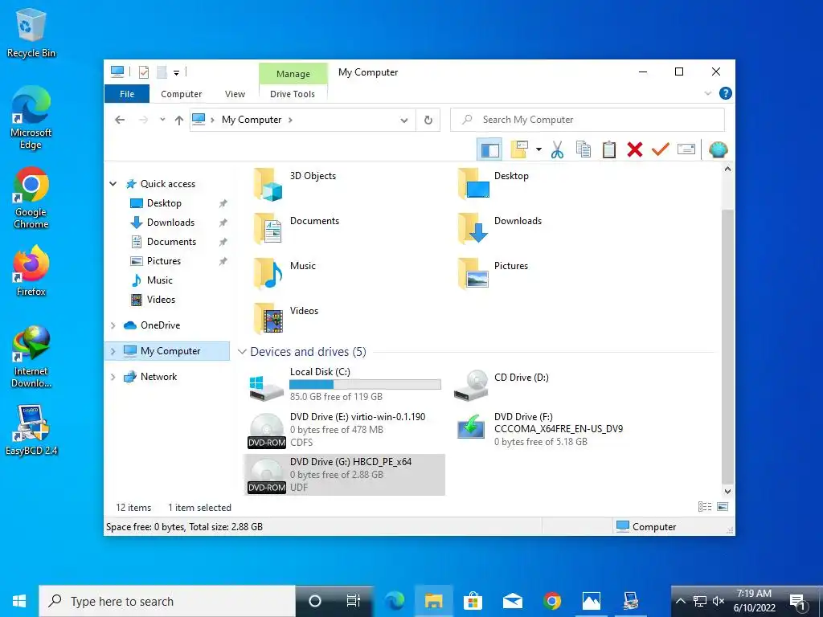Switch to details view in status bar
Image resolution: width=823 pixels, height=617 pixels.
(705, 507)
